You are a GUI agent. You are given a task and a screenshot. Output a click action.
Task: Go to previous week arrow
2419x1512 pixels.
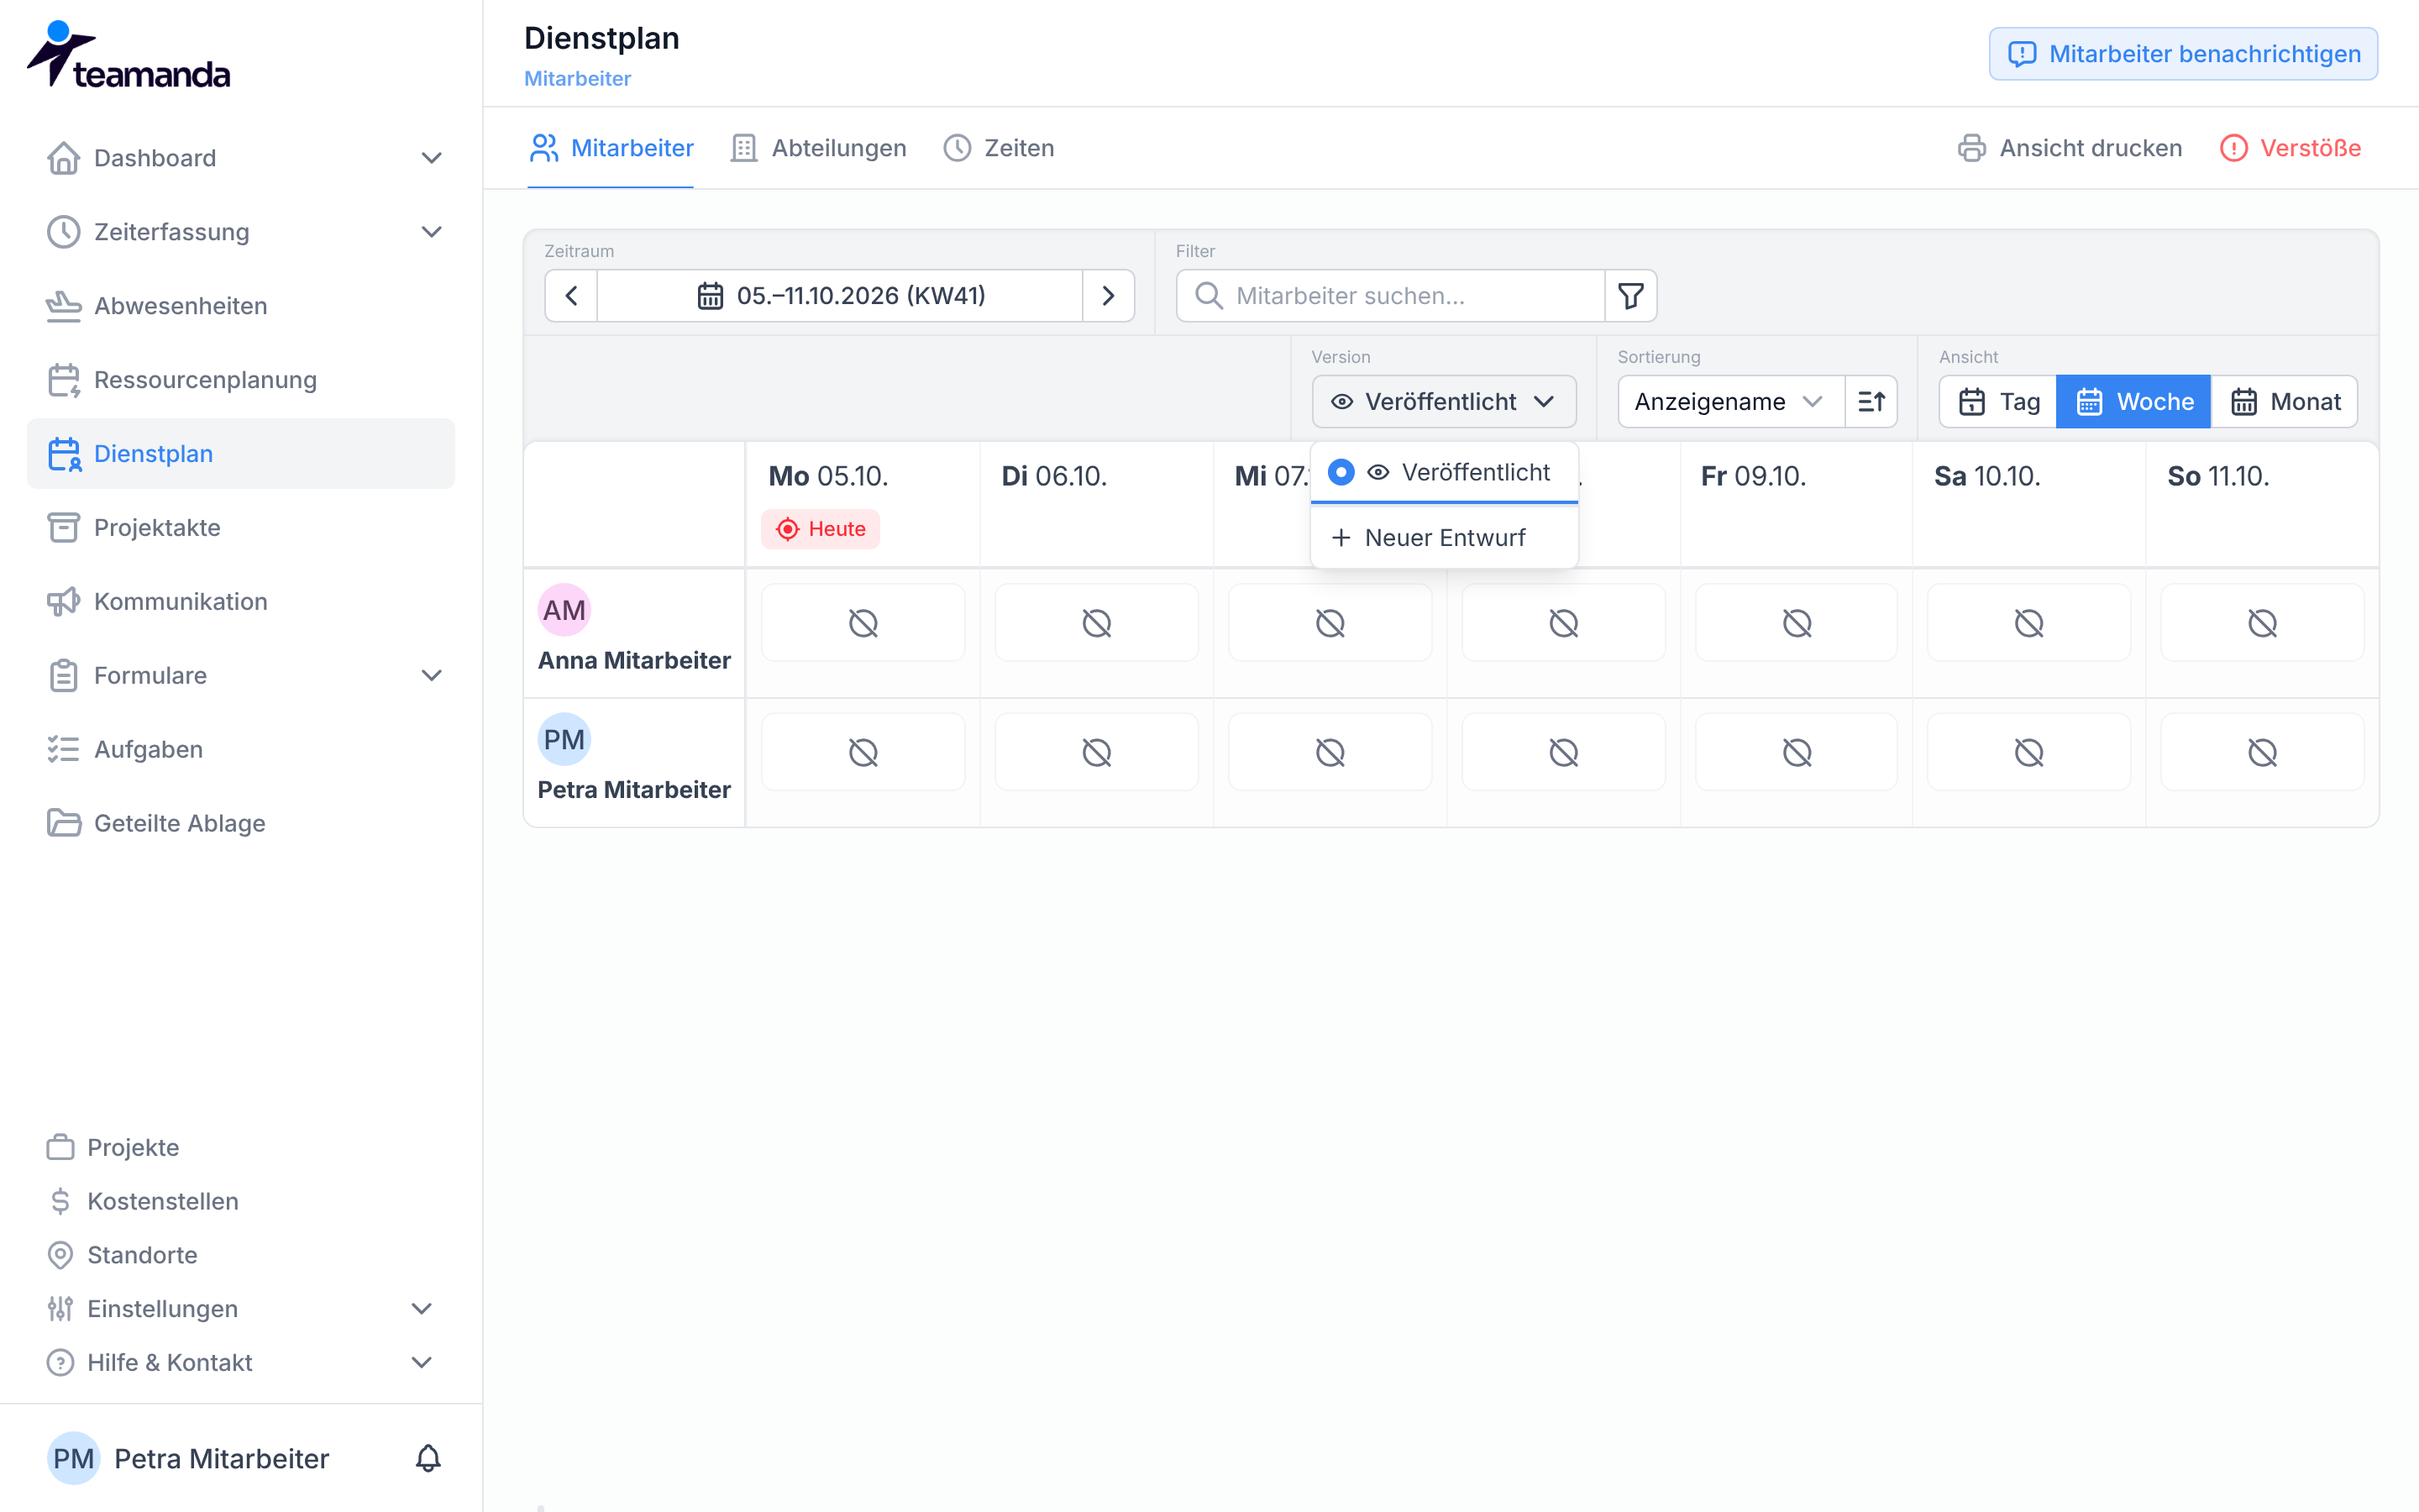click(x=572, y=295)
